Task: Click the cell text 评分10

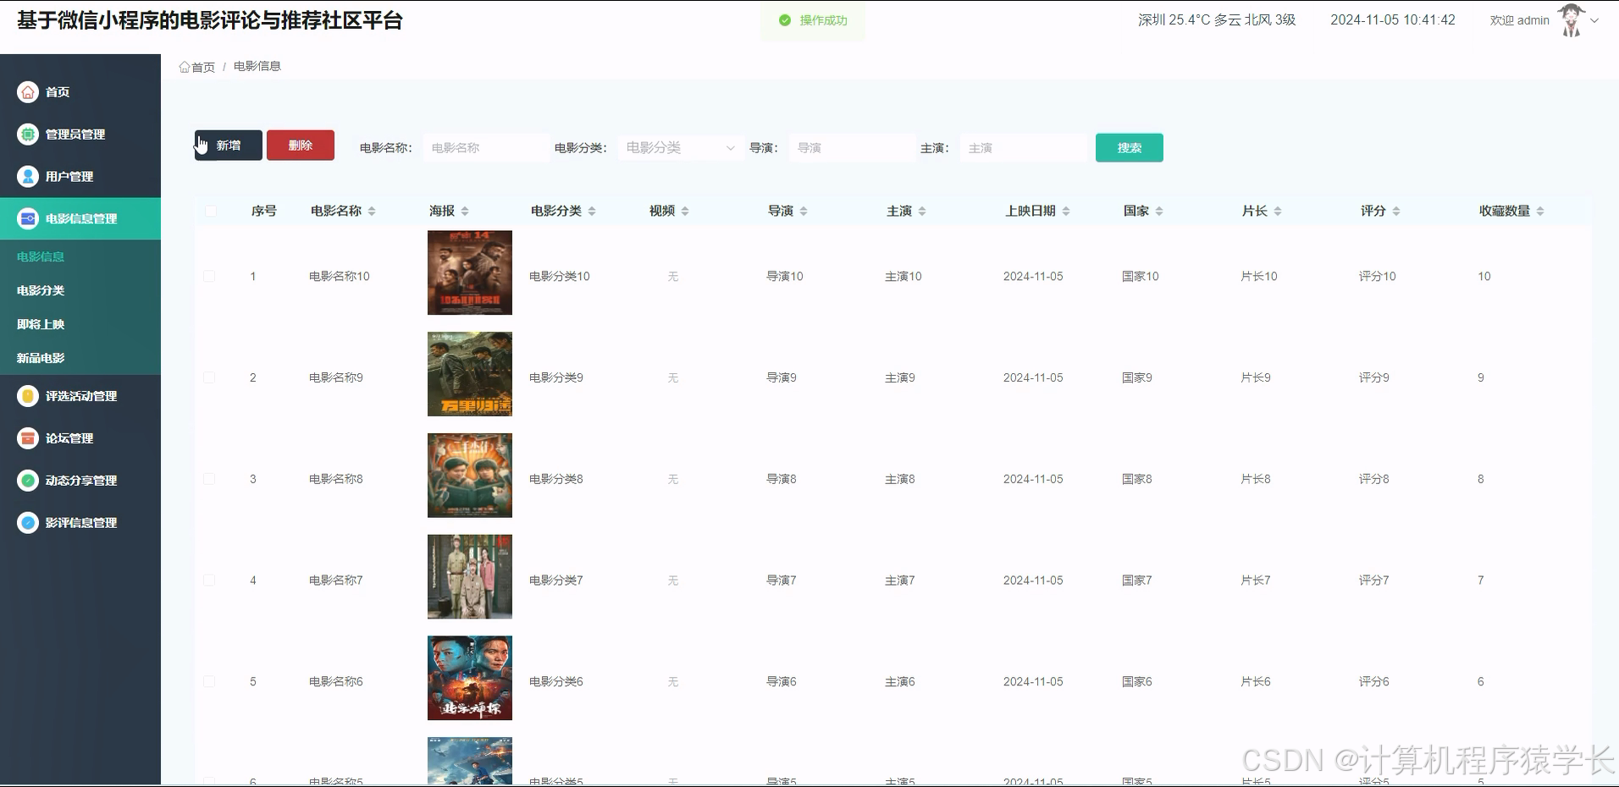Action: (x=1378, y=276)
